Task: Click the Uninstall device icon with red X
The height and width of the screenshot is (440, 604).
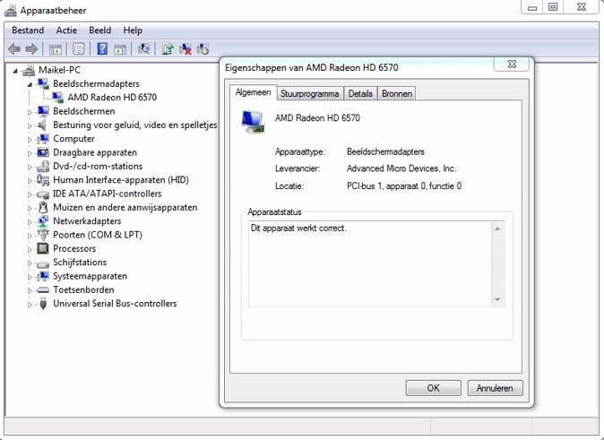Action: point(186,49)
